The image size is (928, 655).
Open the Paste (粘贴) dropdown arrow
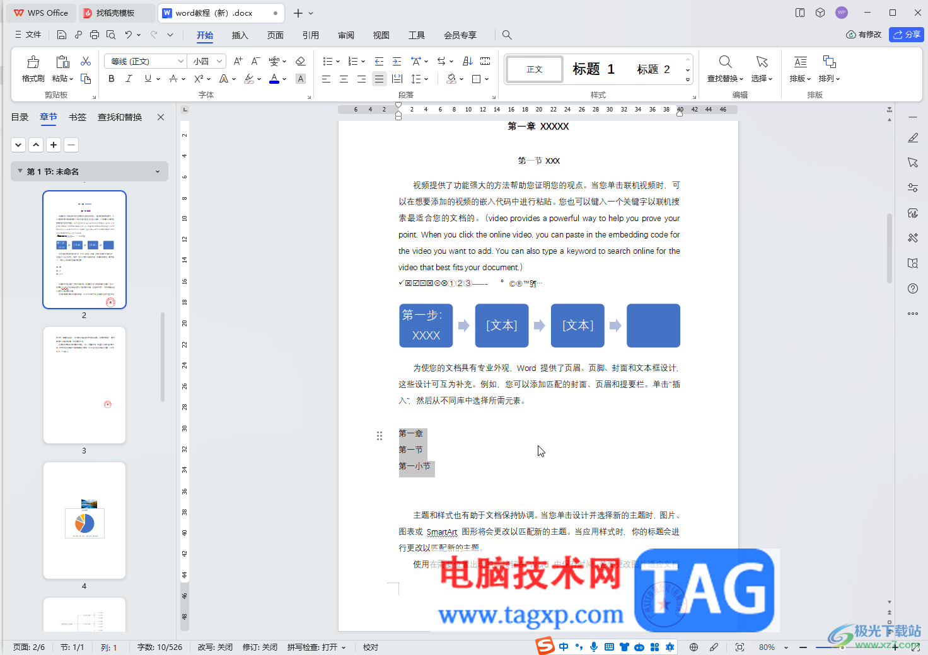(71, 79)
